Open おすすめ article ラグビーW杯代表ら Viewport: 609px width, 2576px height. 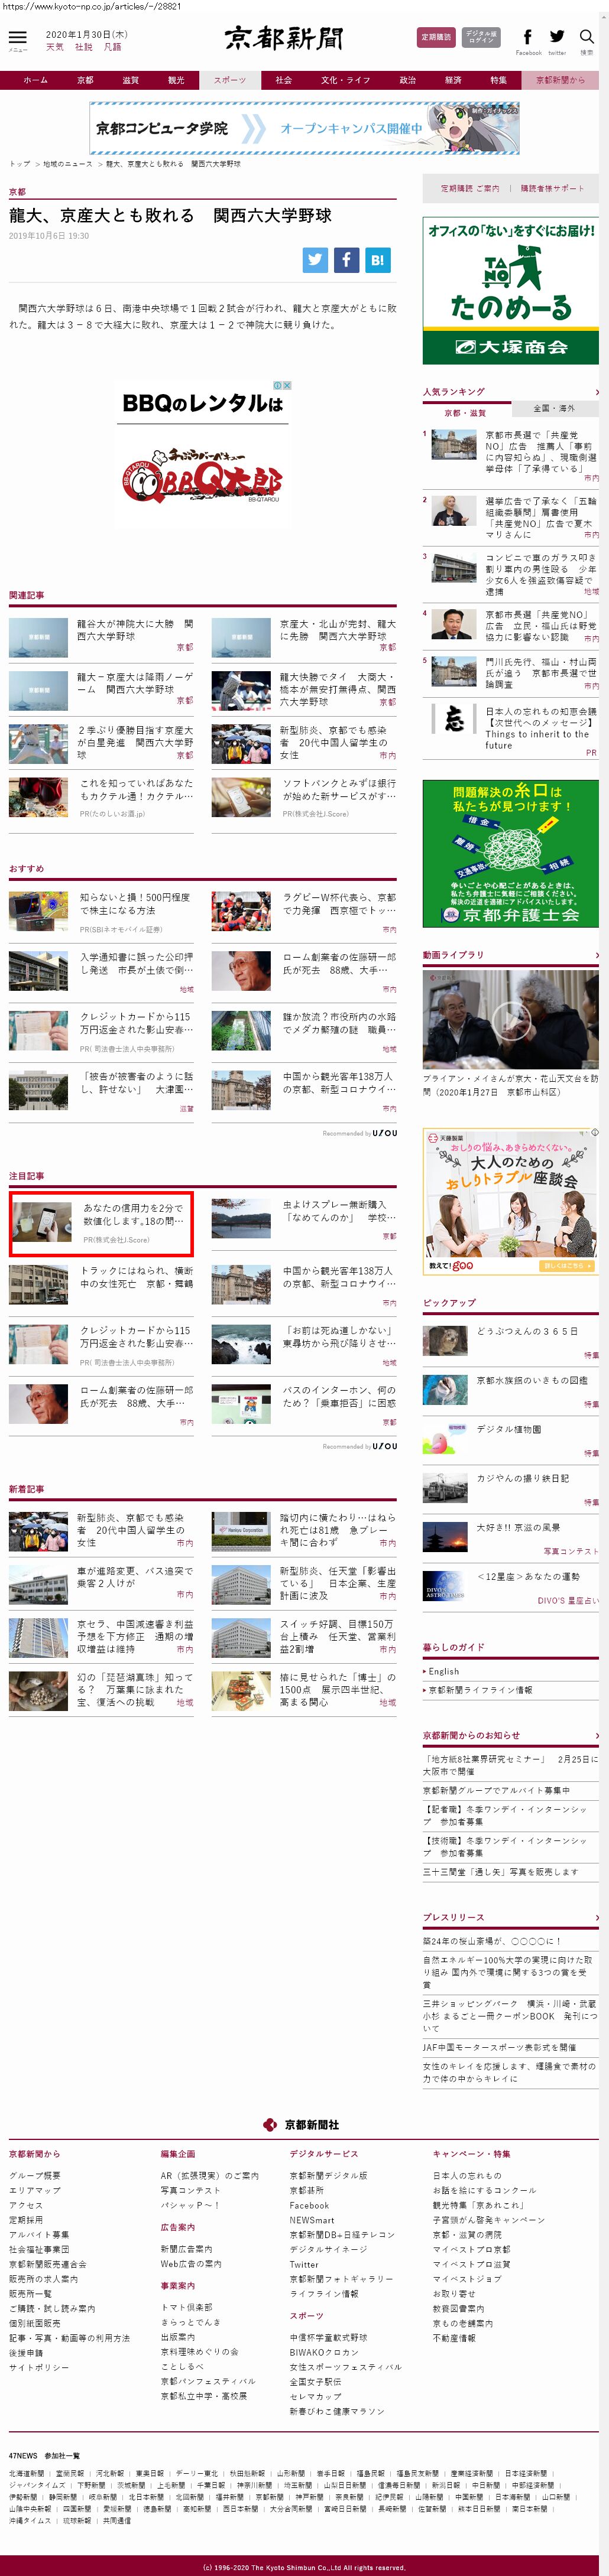coord(339,903)
